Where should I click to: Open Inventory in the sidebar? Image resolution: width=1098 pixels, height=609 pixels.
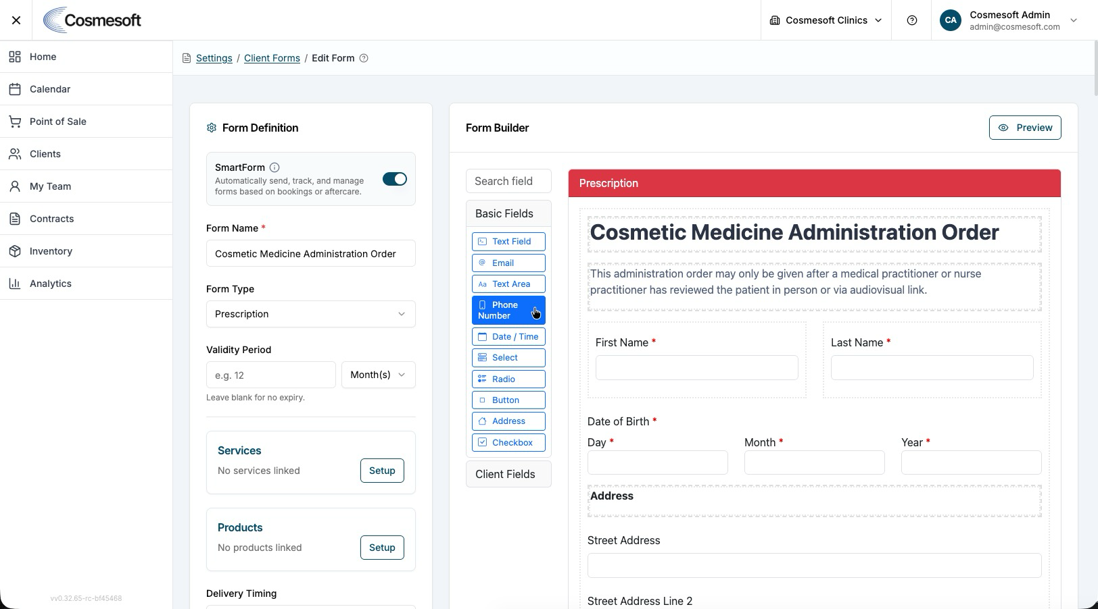point(87,251)
